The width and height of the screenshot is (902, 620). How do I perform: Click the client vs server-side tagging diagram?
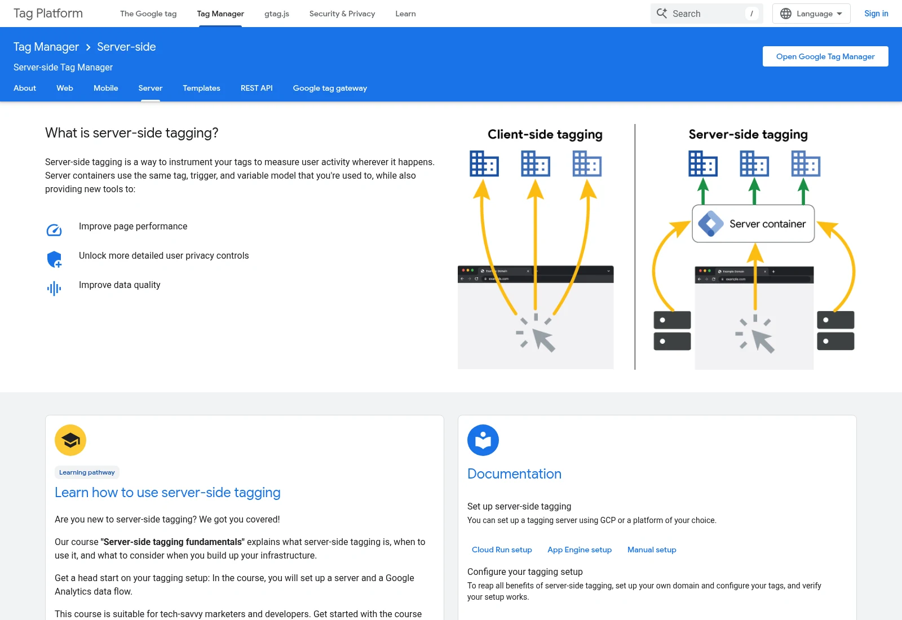pos(656,247)
